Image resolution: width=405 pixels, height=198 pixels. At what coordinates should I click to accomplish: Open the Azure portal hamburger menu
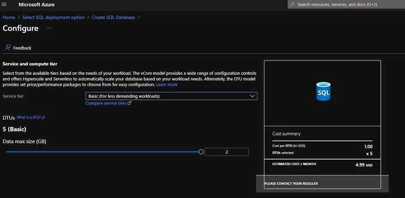(x=4, y=4)
